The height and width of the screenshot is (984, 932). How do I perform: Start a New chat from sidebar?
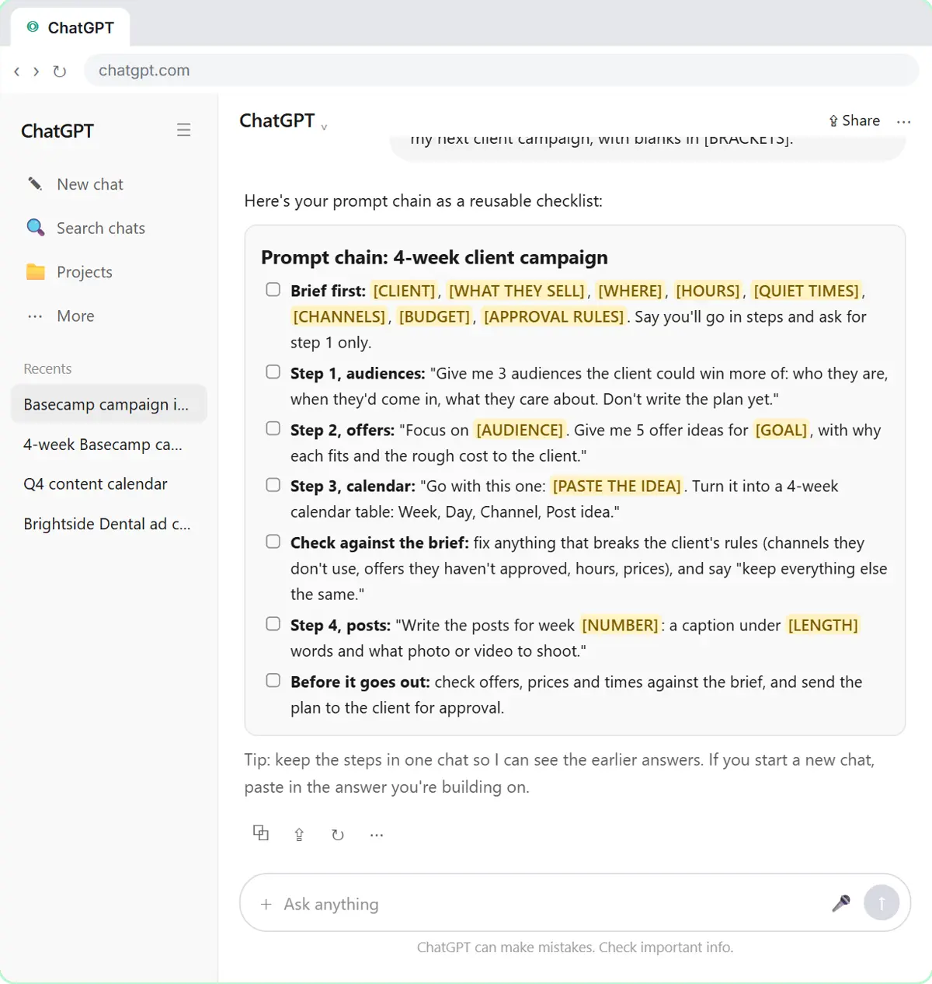tap(109, 184)
